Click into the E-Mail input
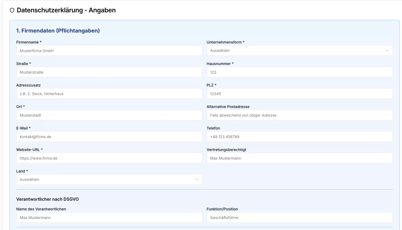 [109, 137]
